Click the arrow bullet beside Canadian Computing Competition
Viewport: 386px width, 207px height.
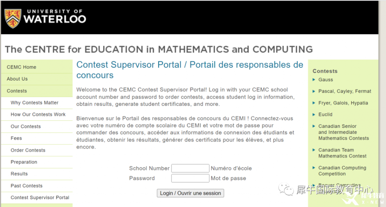click(x=314, y=168)
